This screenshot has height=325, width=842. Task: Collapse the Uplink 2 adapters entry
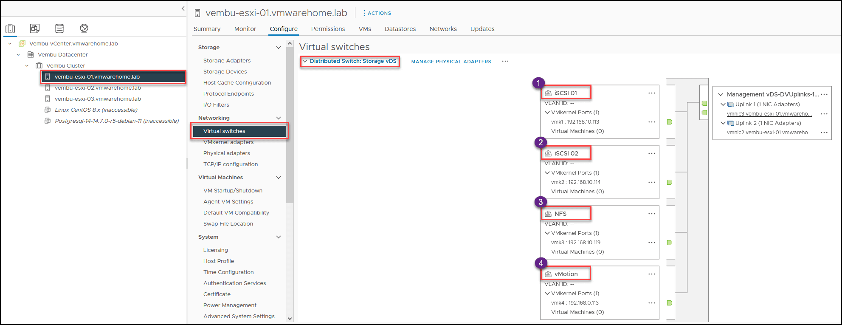point(723,123)
